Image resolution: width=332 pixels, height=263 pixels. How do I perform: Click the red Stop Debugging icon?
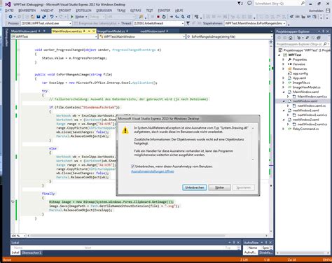tap(158, 17)
